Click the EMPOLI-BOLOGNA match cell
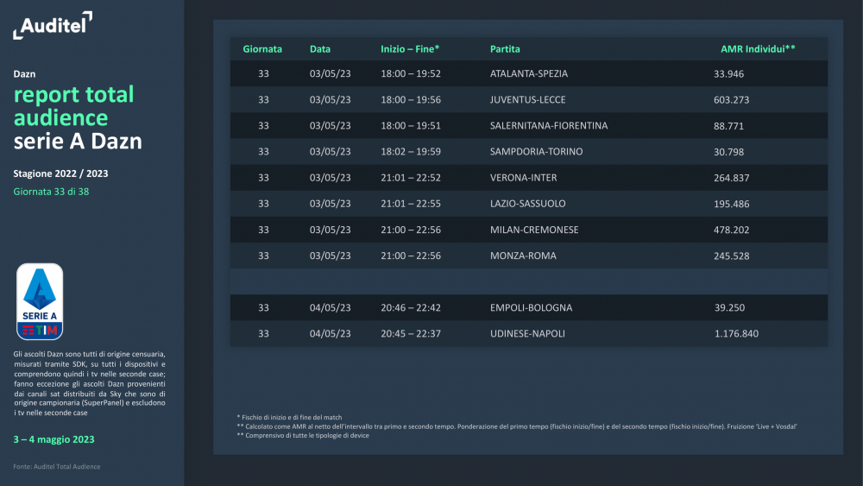Viewport: 863px width, 486px height. 531,307
